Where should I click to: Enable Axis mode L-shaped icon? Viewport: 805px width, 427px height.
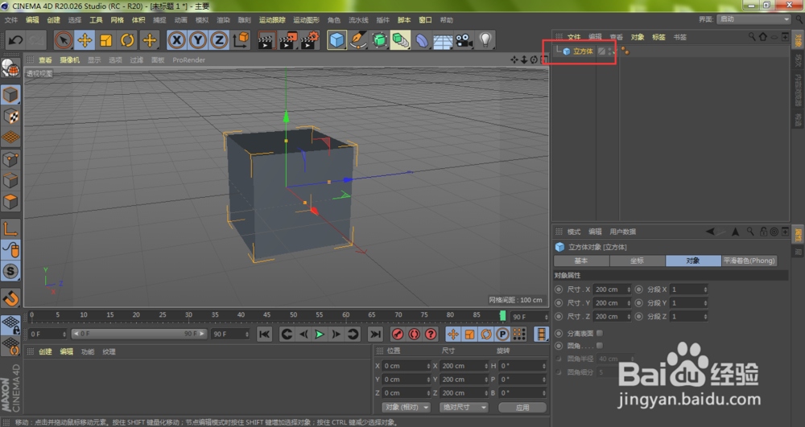click(x=10, y=228)
